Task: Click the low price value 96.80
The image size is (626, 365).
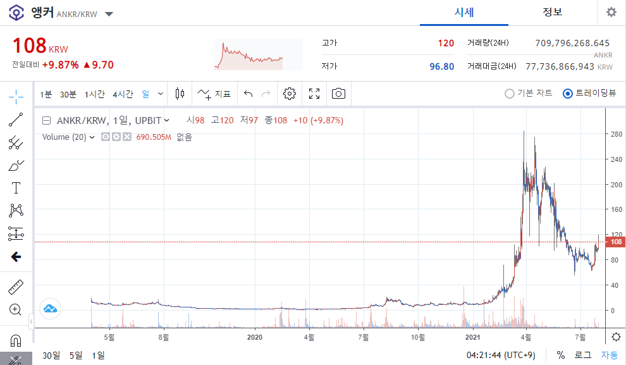Action: click(x=441, y=66)
